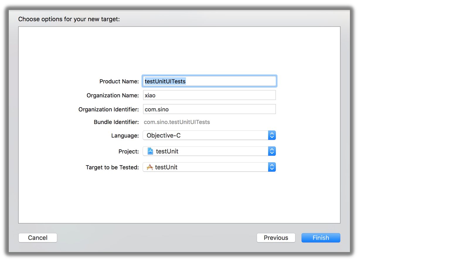Viewport: 456px width, 262px height.
Task: Click the testUnit app target icon
Action: (150, 167)
